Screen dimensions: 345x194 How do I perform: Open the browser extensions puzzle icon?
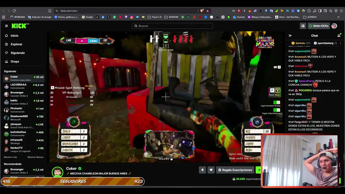tap(309, 11)
